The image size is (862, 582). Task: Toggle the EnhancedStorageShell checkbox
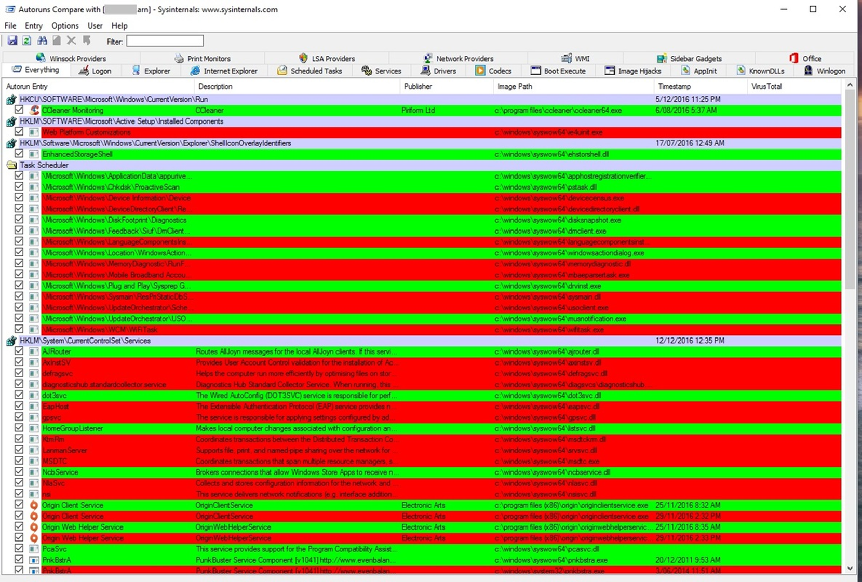[19, 154]
